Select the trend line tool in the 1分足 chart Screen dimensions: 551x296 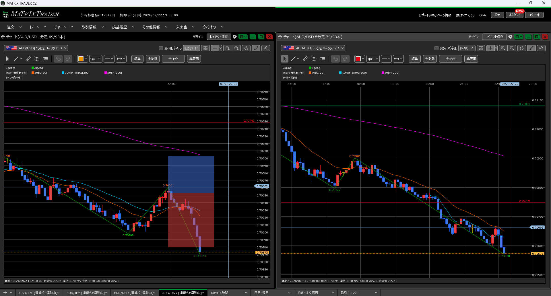pos(16,59)
